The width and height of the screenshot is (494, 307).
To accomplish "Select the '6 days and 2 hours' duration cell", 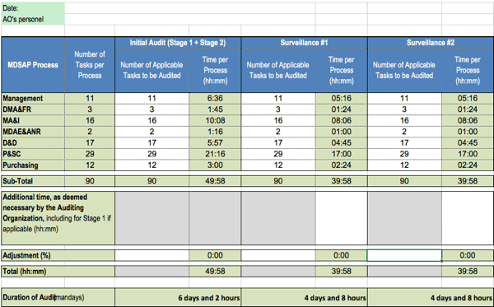I will point(178,298).
